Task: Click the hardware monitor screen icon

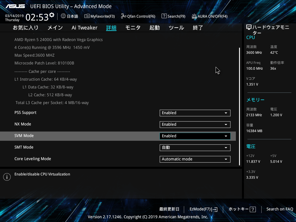Action: (249, 27)
